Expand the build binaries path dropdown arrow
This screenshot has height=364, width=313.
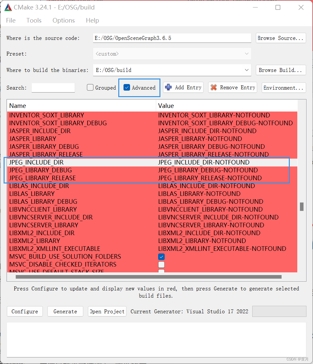click(246, 70)
